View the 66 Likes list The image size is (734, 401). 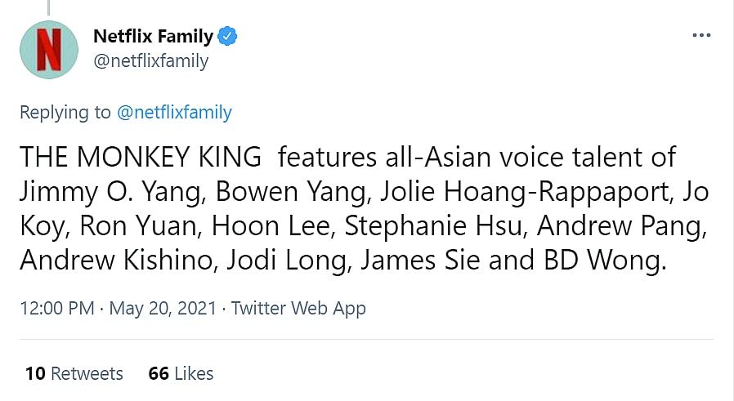tap(181, 373)
